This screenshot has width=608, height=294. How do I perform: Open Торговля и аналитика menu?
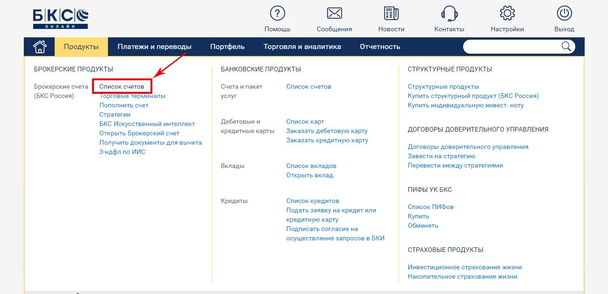coord(302,47)
